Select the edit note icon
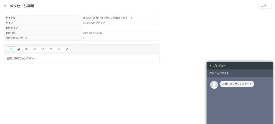Viewport: 275px width, 124px height. click(x=43, y=49)
